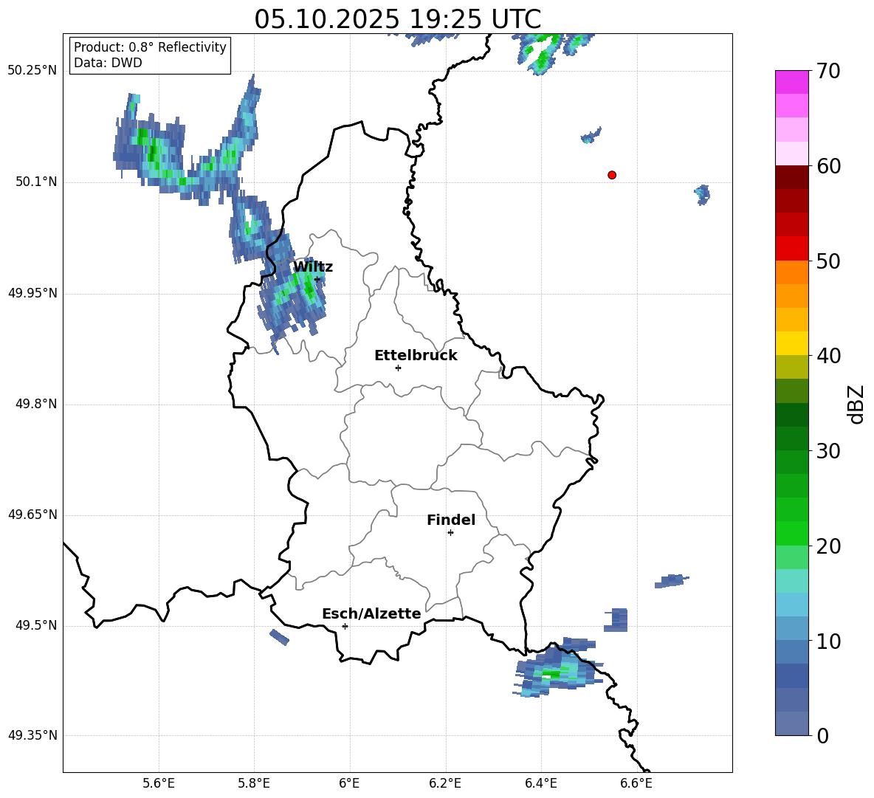Select the dark maroon swatch below 60

coord(792,177)
